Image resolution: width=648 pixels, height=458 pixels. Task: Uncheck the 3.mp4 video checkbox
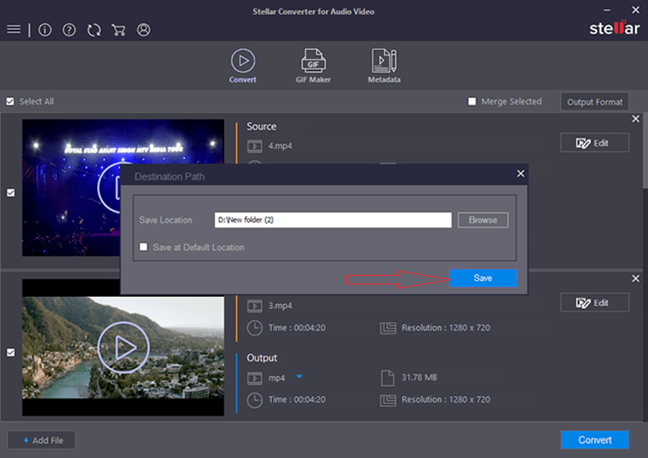click(11, 352)
